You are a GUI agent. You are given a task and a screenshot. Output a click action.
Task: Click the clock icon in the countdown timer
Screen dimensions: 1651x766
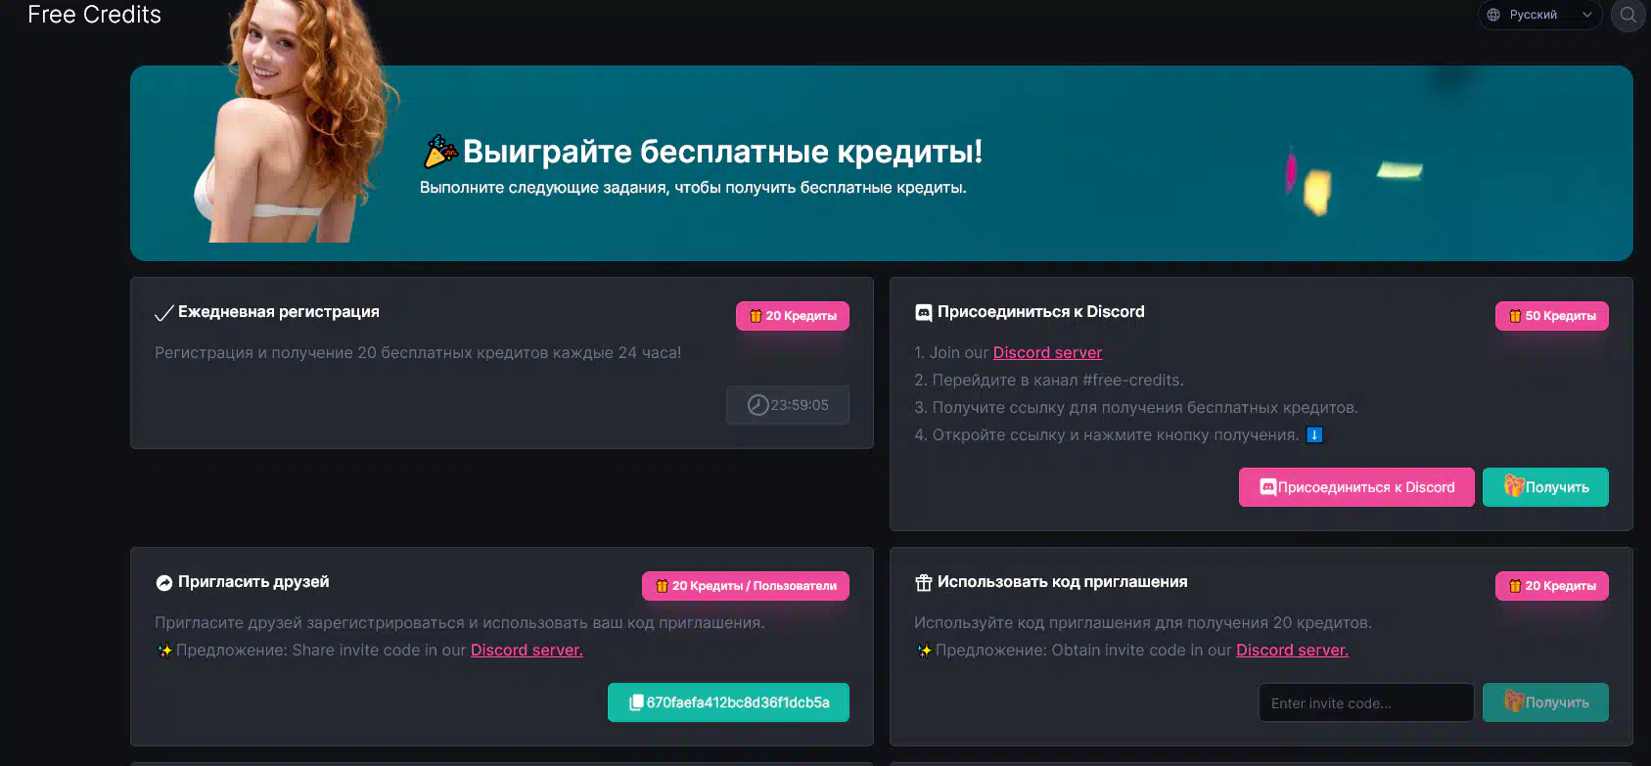tap(757, 405)
